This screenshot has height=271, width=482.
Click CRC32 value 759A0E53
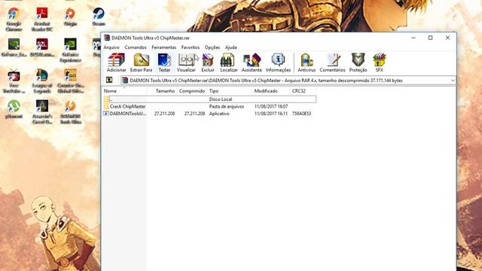click(x=301, y=114)
